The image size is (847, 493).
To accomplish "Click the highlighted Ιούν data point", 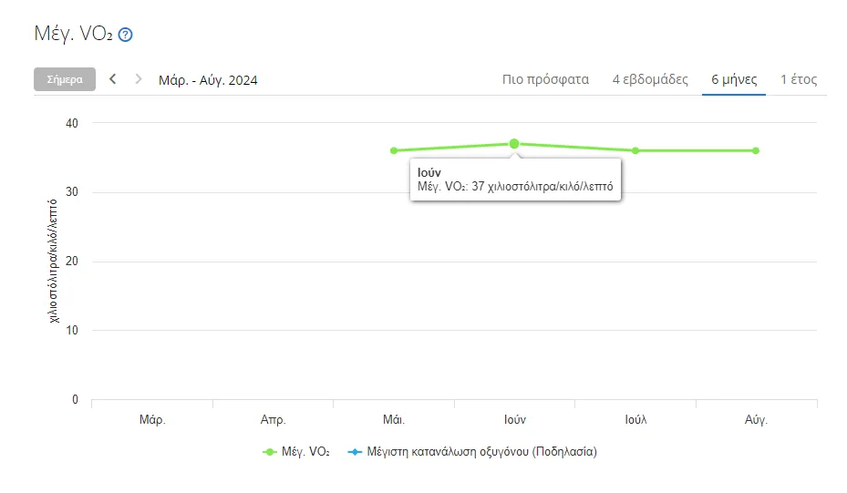I will click(x=514, y=144).
